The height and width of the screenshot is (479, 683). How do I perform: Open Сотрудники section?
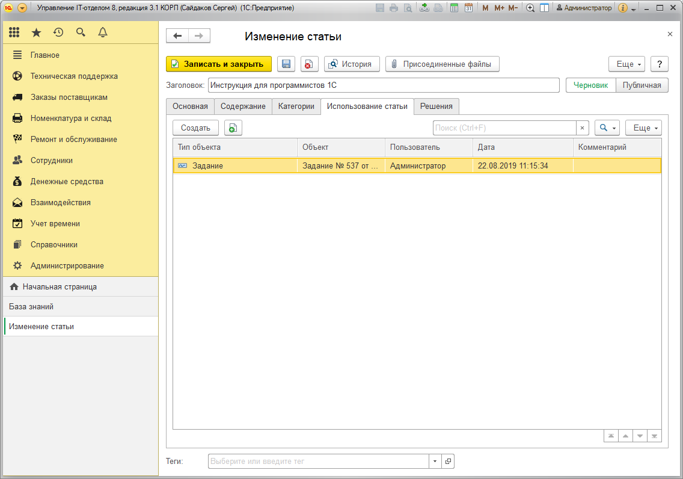(81, 161)
